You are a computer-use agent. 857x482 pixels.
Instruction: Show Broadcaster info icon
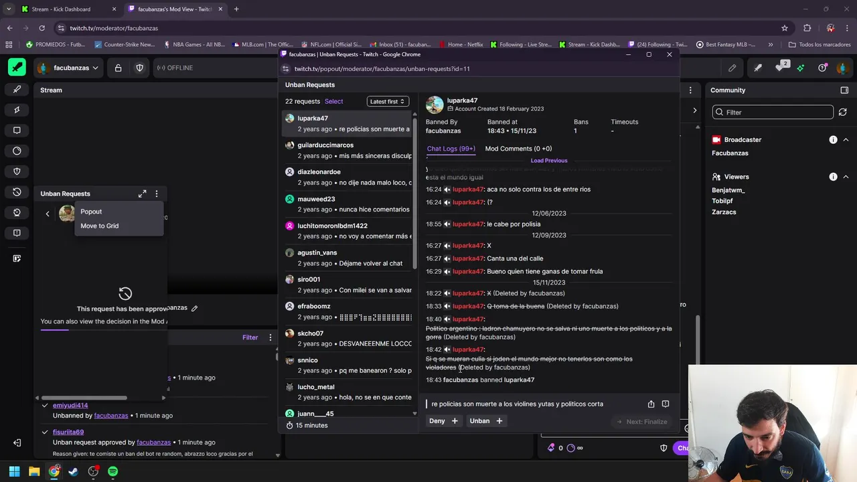[x=833, y=140]
